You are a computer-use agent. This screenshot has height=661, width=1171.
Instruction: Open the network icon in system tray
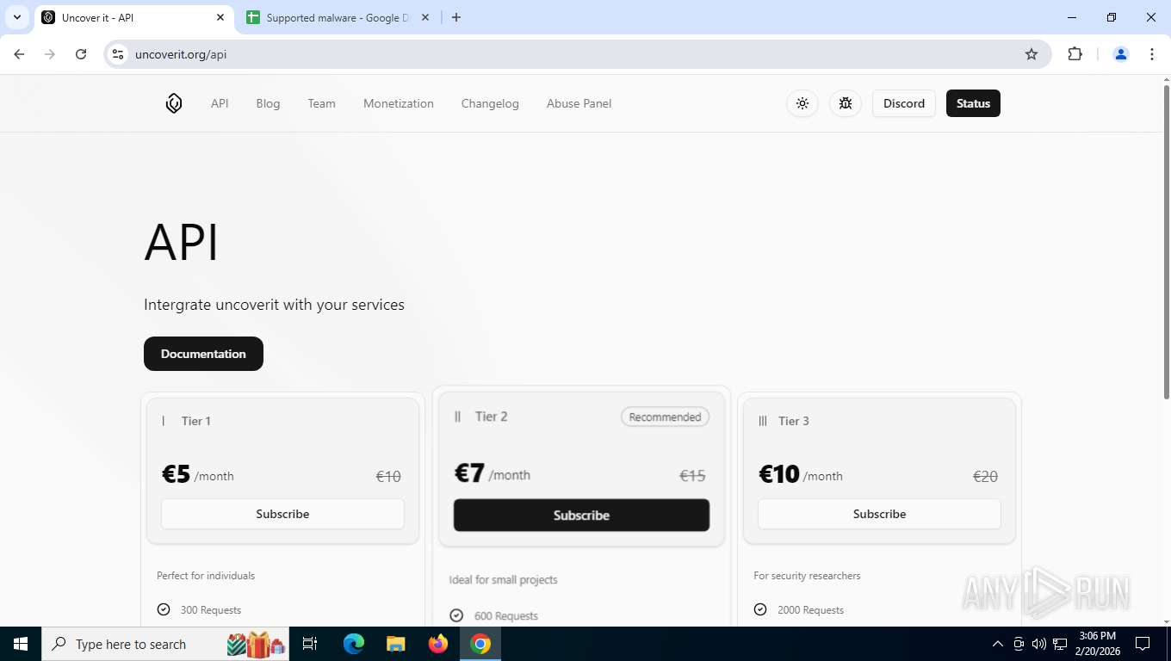click(1060, 644)
